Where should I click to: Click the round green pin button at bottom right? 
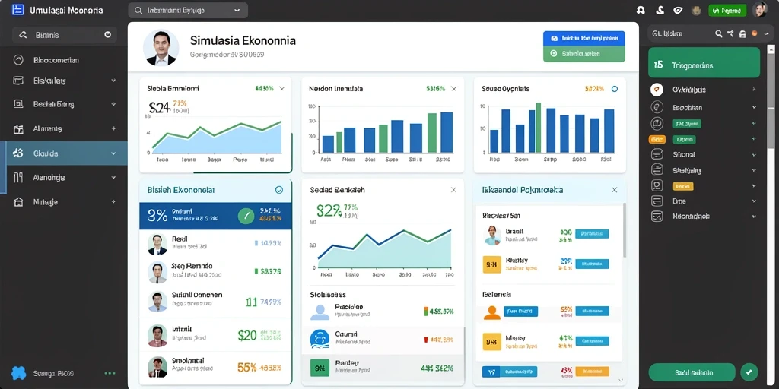[x=749, y=372]
